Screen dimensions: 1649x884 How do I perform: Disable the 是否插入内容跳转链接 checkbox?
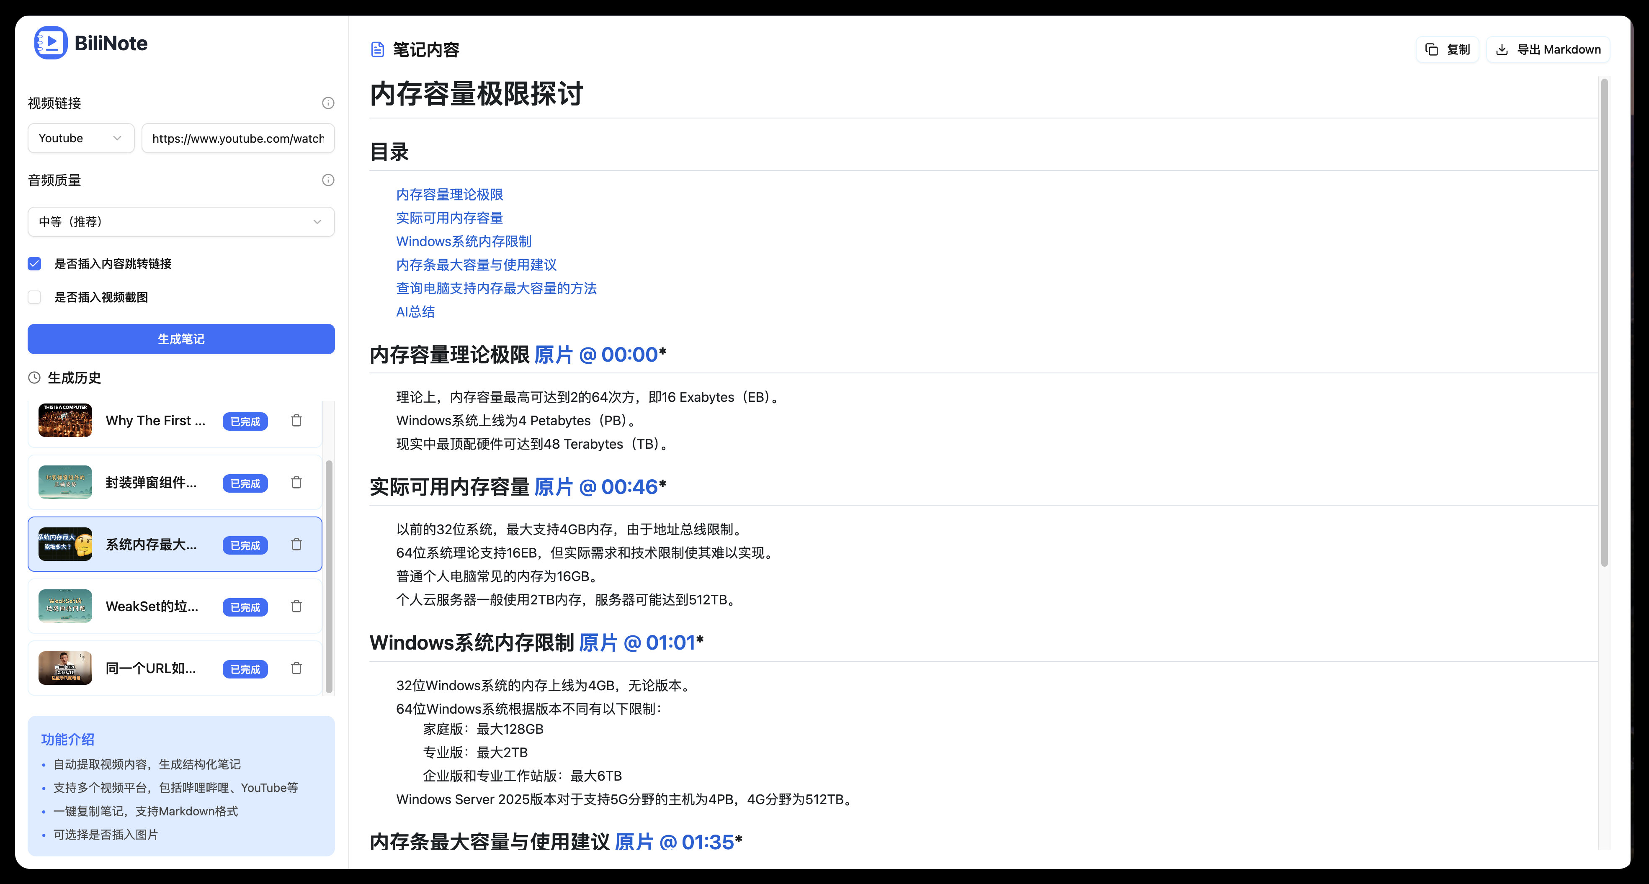(x=34, y=264)
